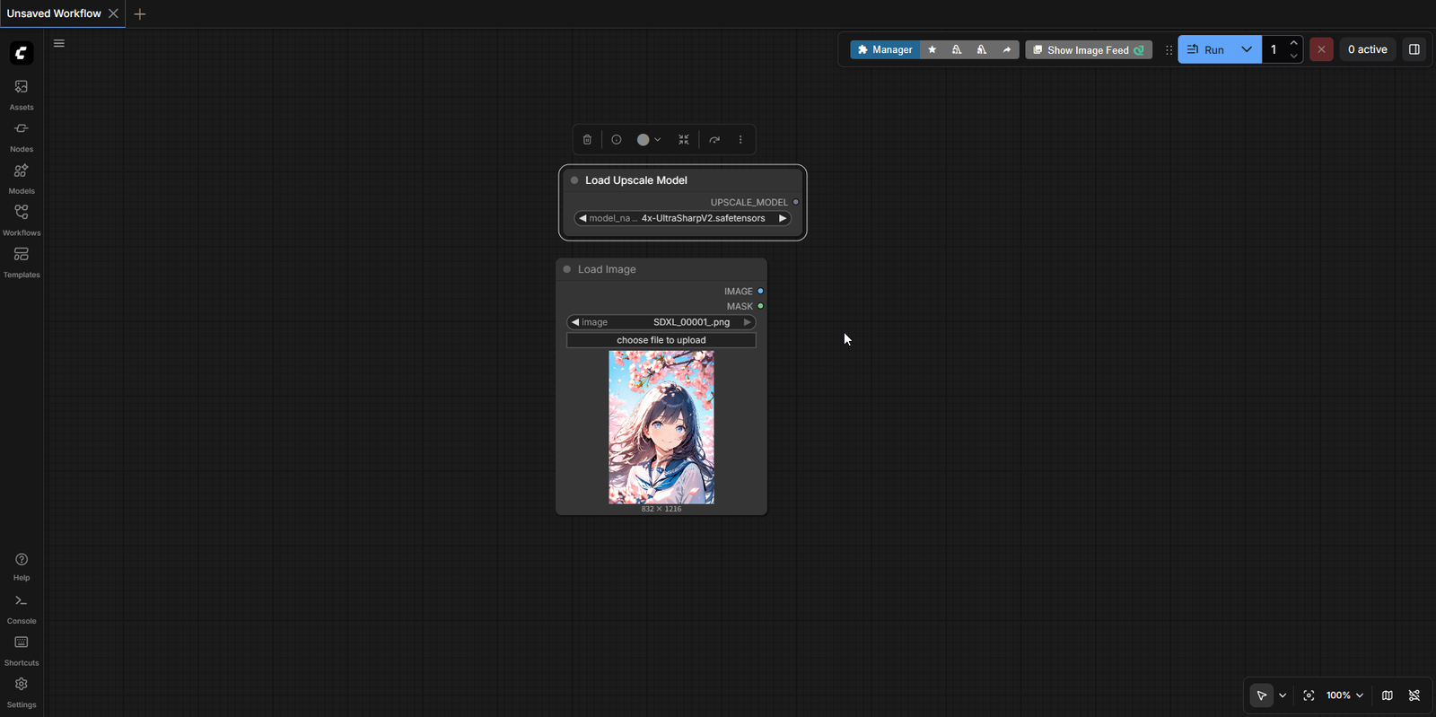Image resolution: width=1436 pixels, height=717 pixels.
Task: Add a new workflow tab
Action: tap(140, 13)
